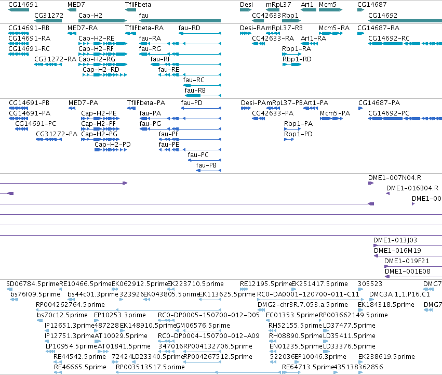442x375 pixels.
Task: Click protein label Cap-H2-PD
Action: coord(113,145)
